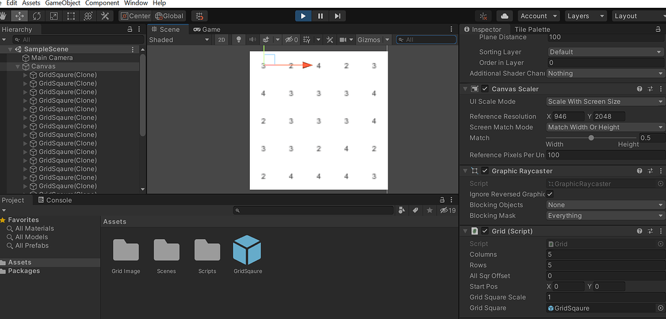Select the Hand tool in the toolbar

tap(3, 16)
